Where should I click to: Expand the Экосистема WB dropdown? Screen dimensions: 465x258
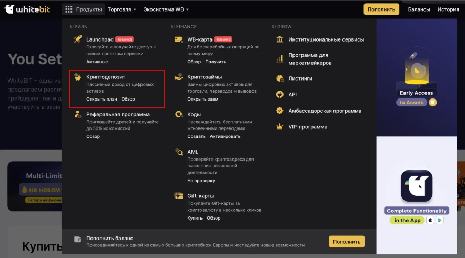point(166,9)
